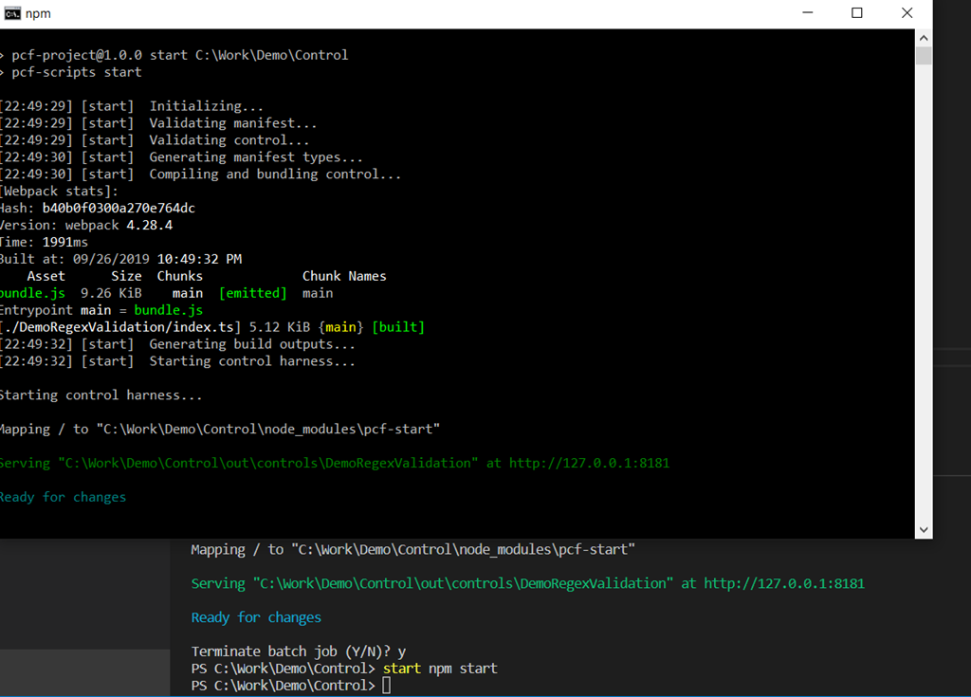Image resolution: width=971 pixels, height=697 pixels.
Task: Click the scroll up arrow in npm console
Action: pyautogui.click(x=924, y=37)
